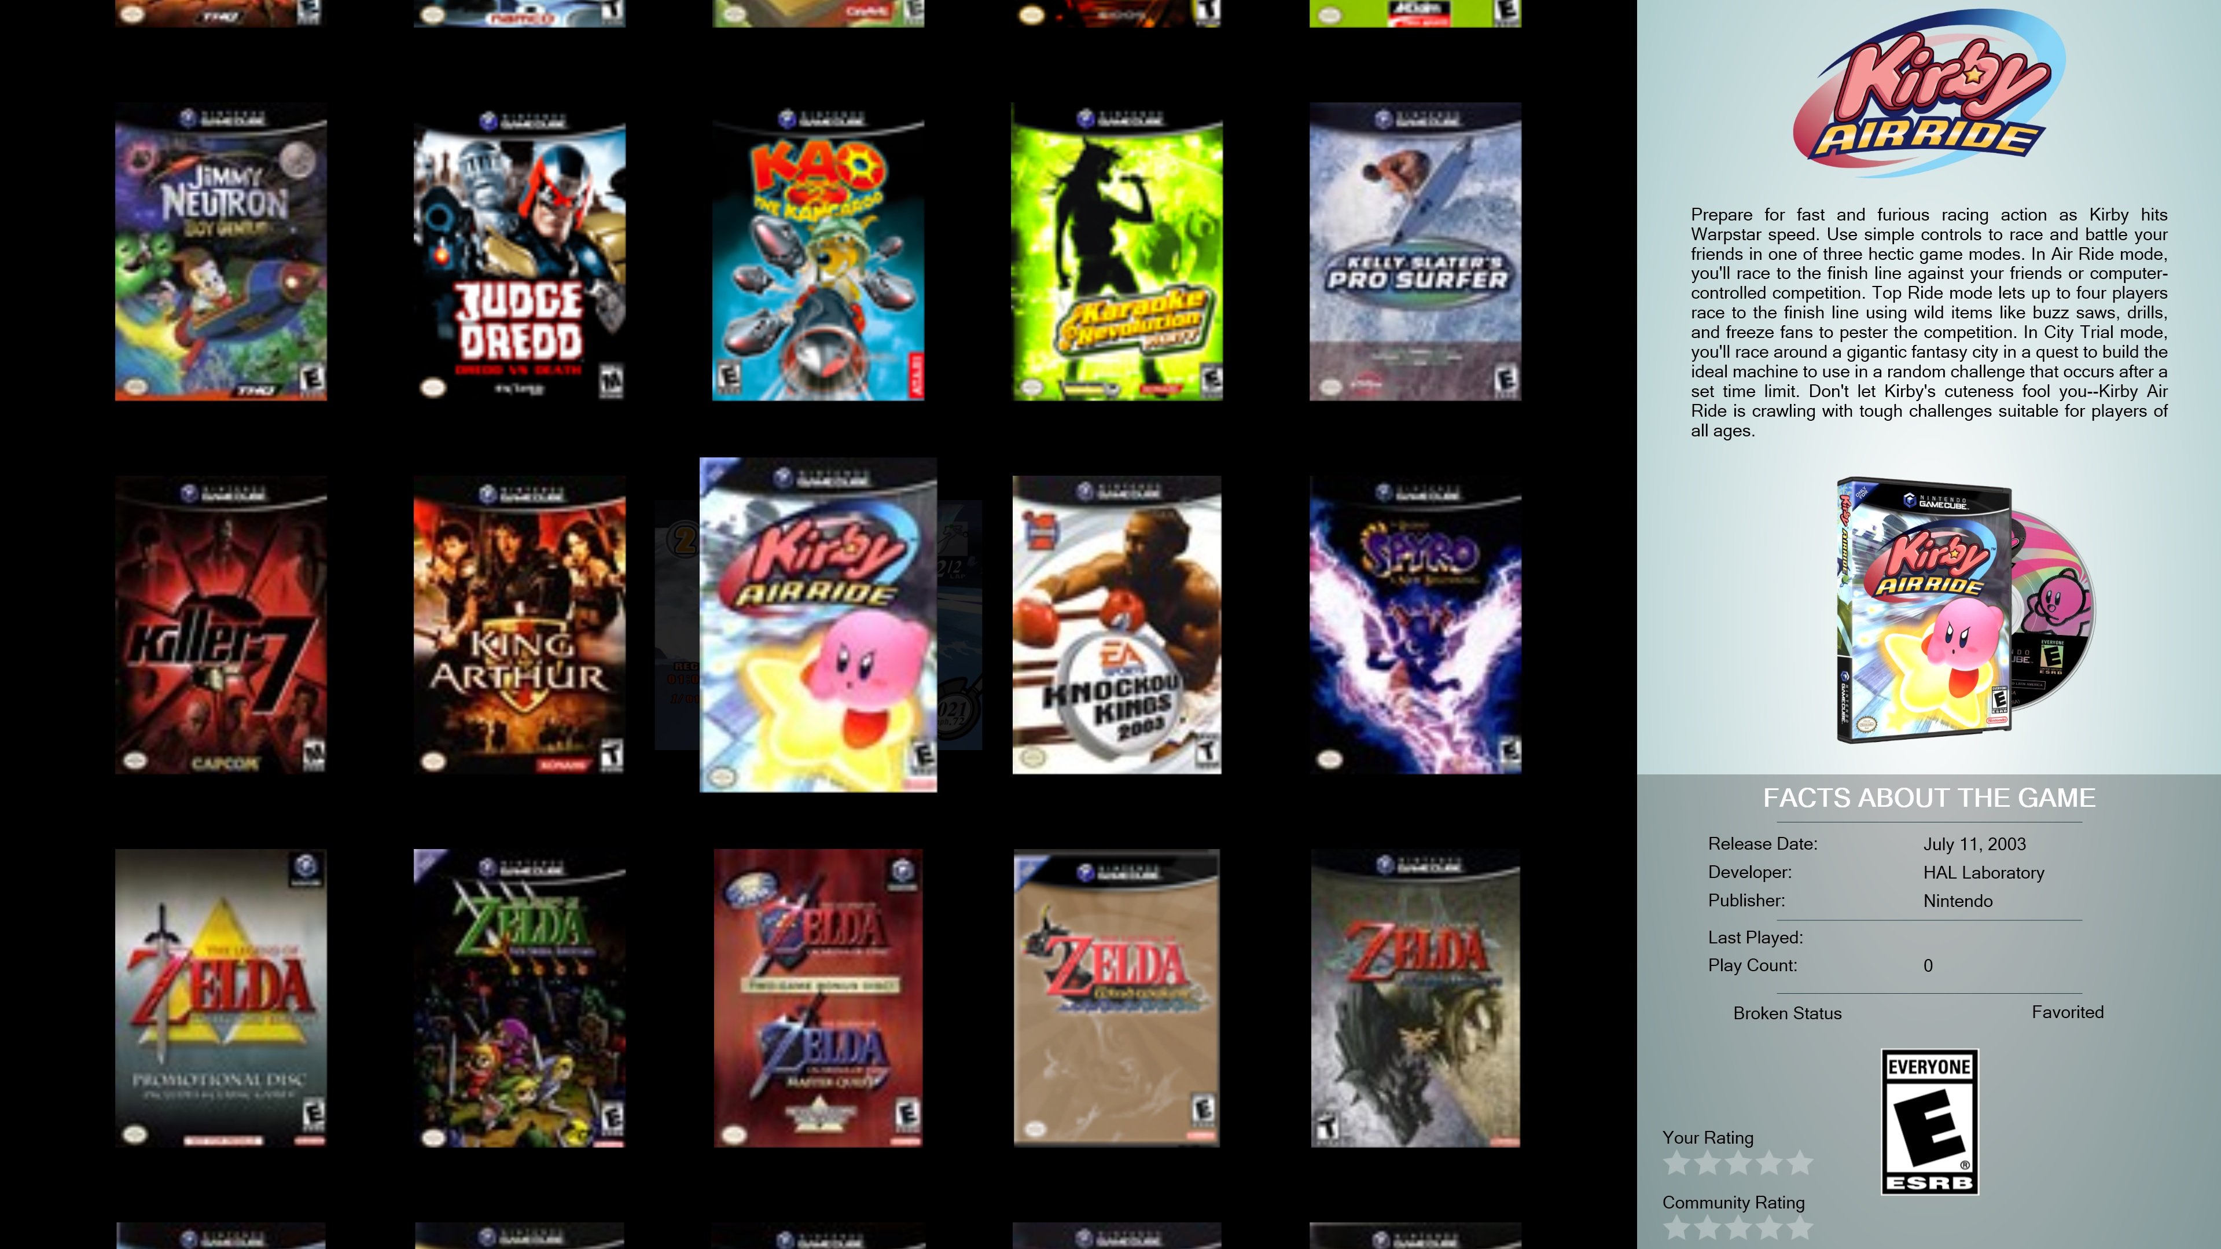
Task: Click the Release Date label
Action: point(1762,844)
